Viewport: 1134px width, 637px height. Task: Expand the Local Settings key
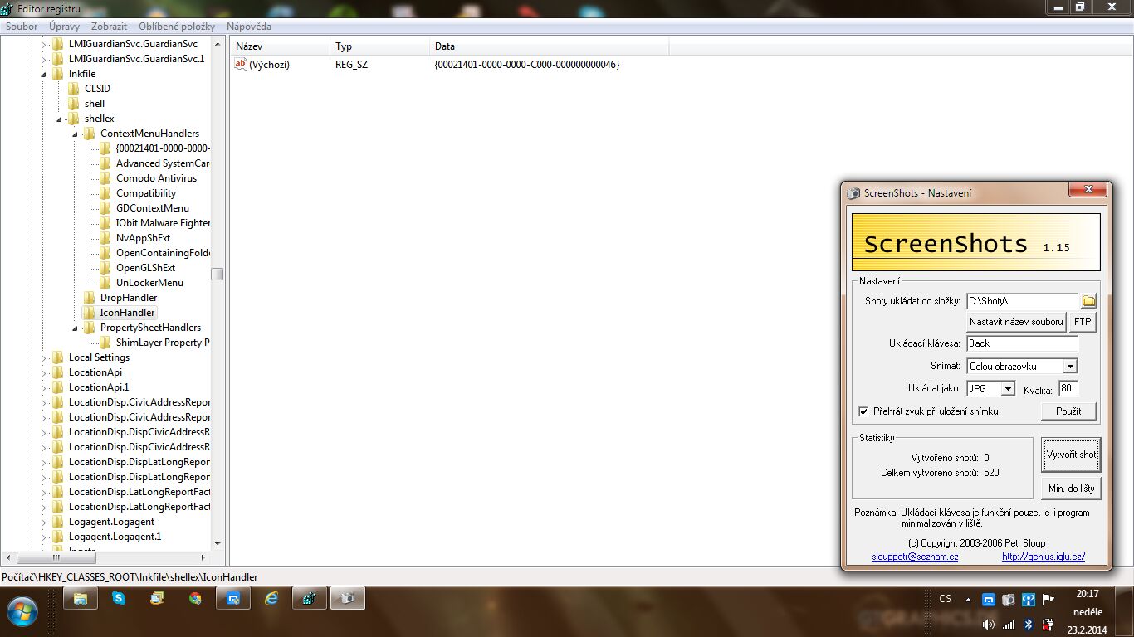pyautogui.click(x=45, y=357)
